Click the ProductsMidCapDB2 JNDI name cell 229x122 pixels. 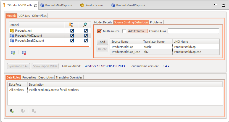coord(196,52)
